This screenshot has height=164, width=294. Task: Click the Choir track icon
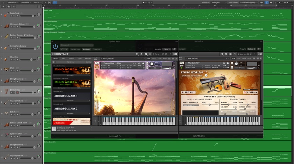pos(6,70)
